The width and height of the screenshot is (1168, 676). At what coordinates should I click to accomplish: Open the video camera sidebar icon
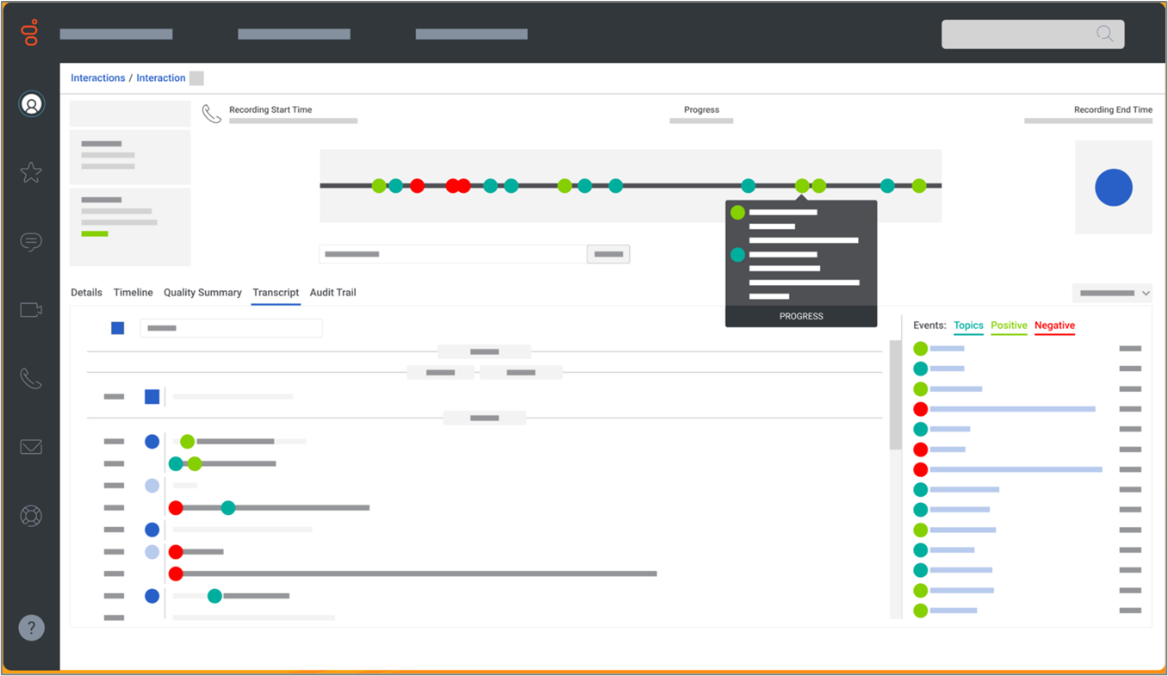(31, 310)
